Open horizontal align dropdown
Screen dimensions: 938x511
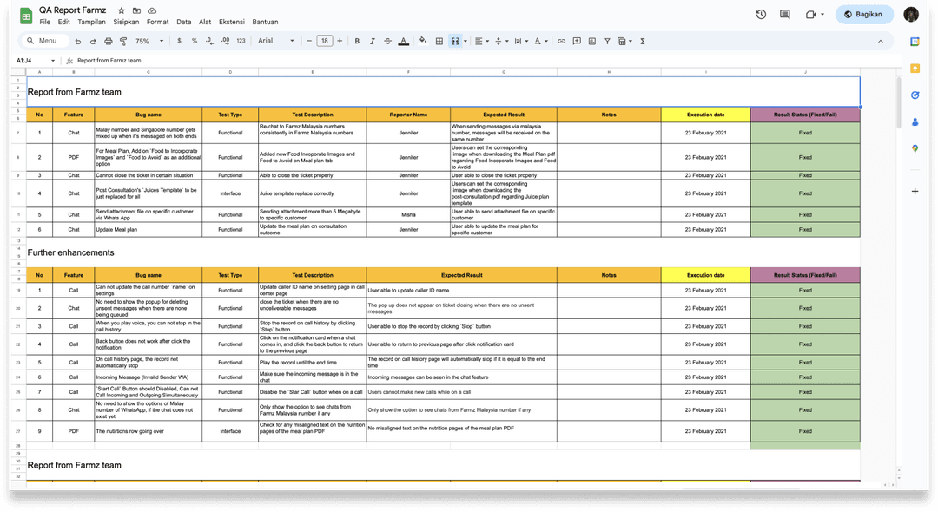pos(482,42)
